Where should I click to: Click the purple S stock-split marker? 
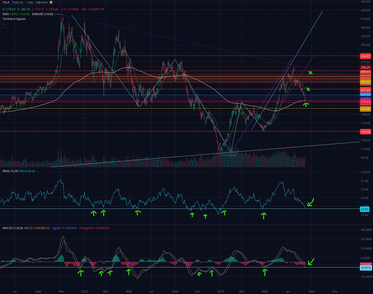click(x=172, y=163)
